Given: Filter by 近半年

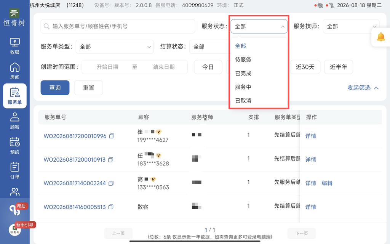Looking at the screenshot, I should click(x=339, y=67).
